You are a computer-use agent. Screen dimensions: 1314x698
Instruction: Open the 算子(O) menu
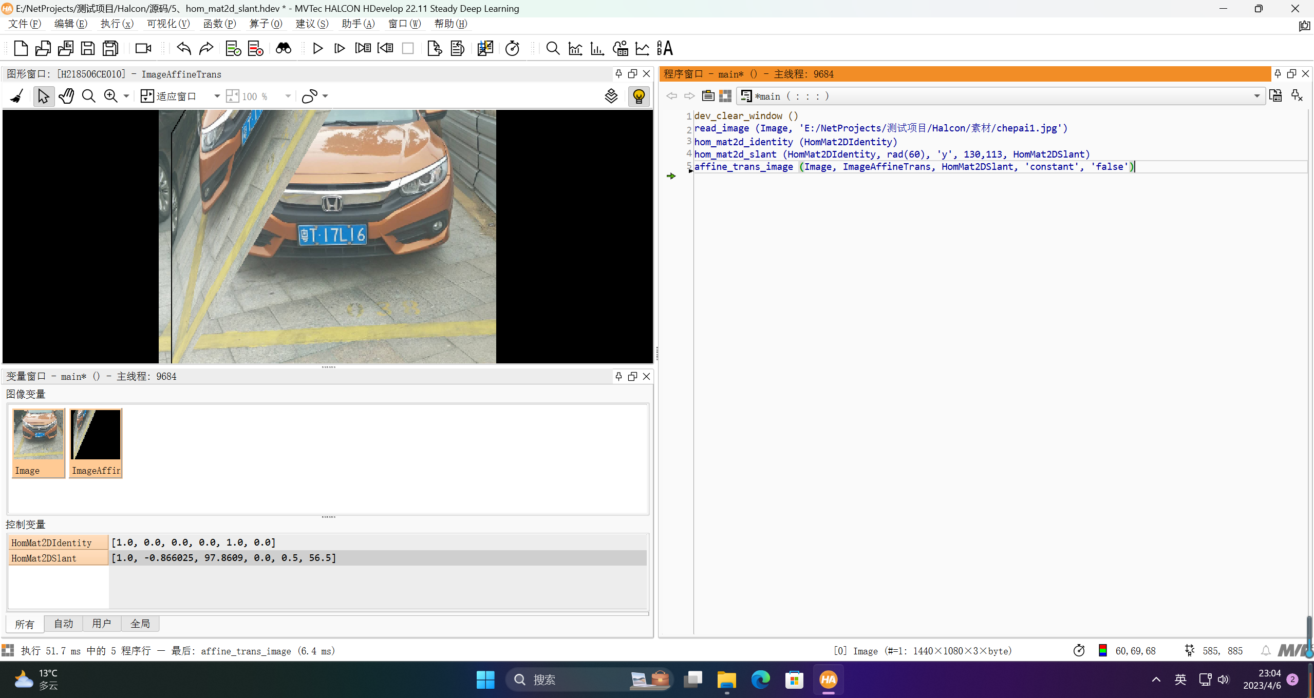266,24
